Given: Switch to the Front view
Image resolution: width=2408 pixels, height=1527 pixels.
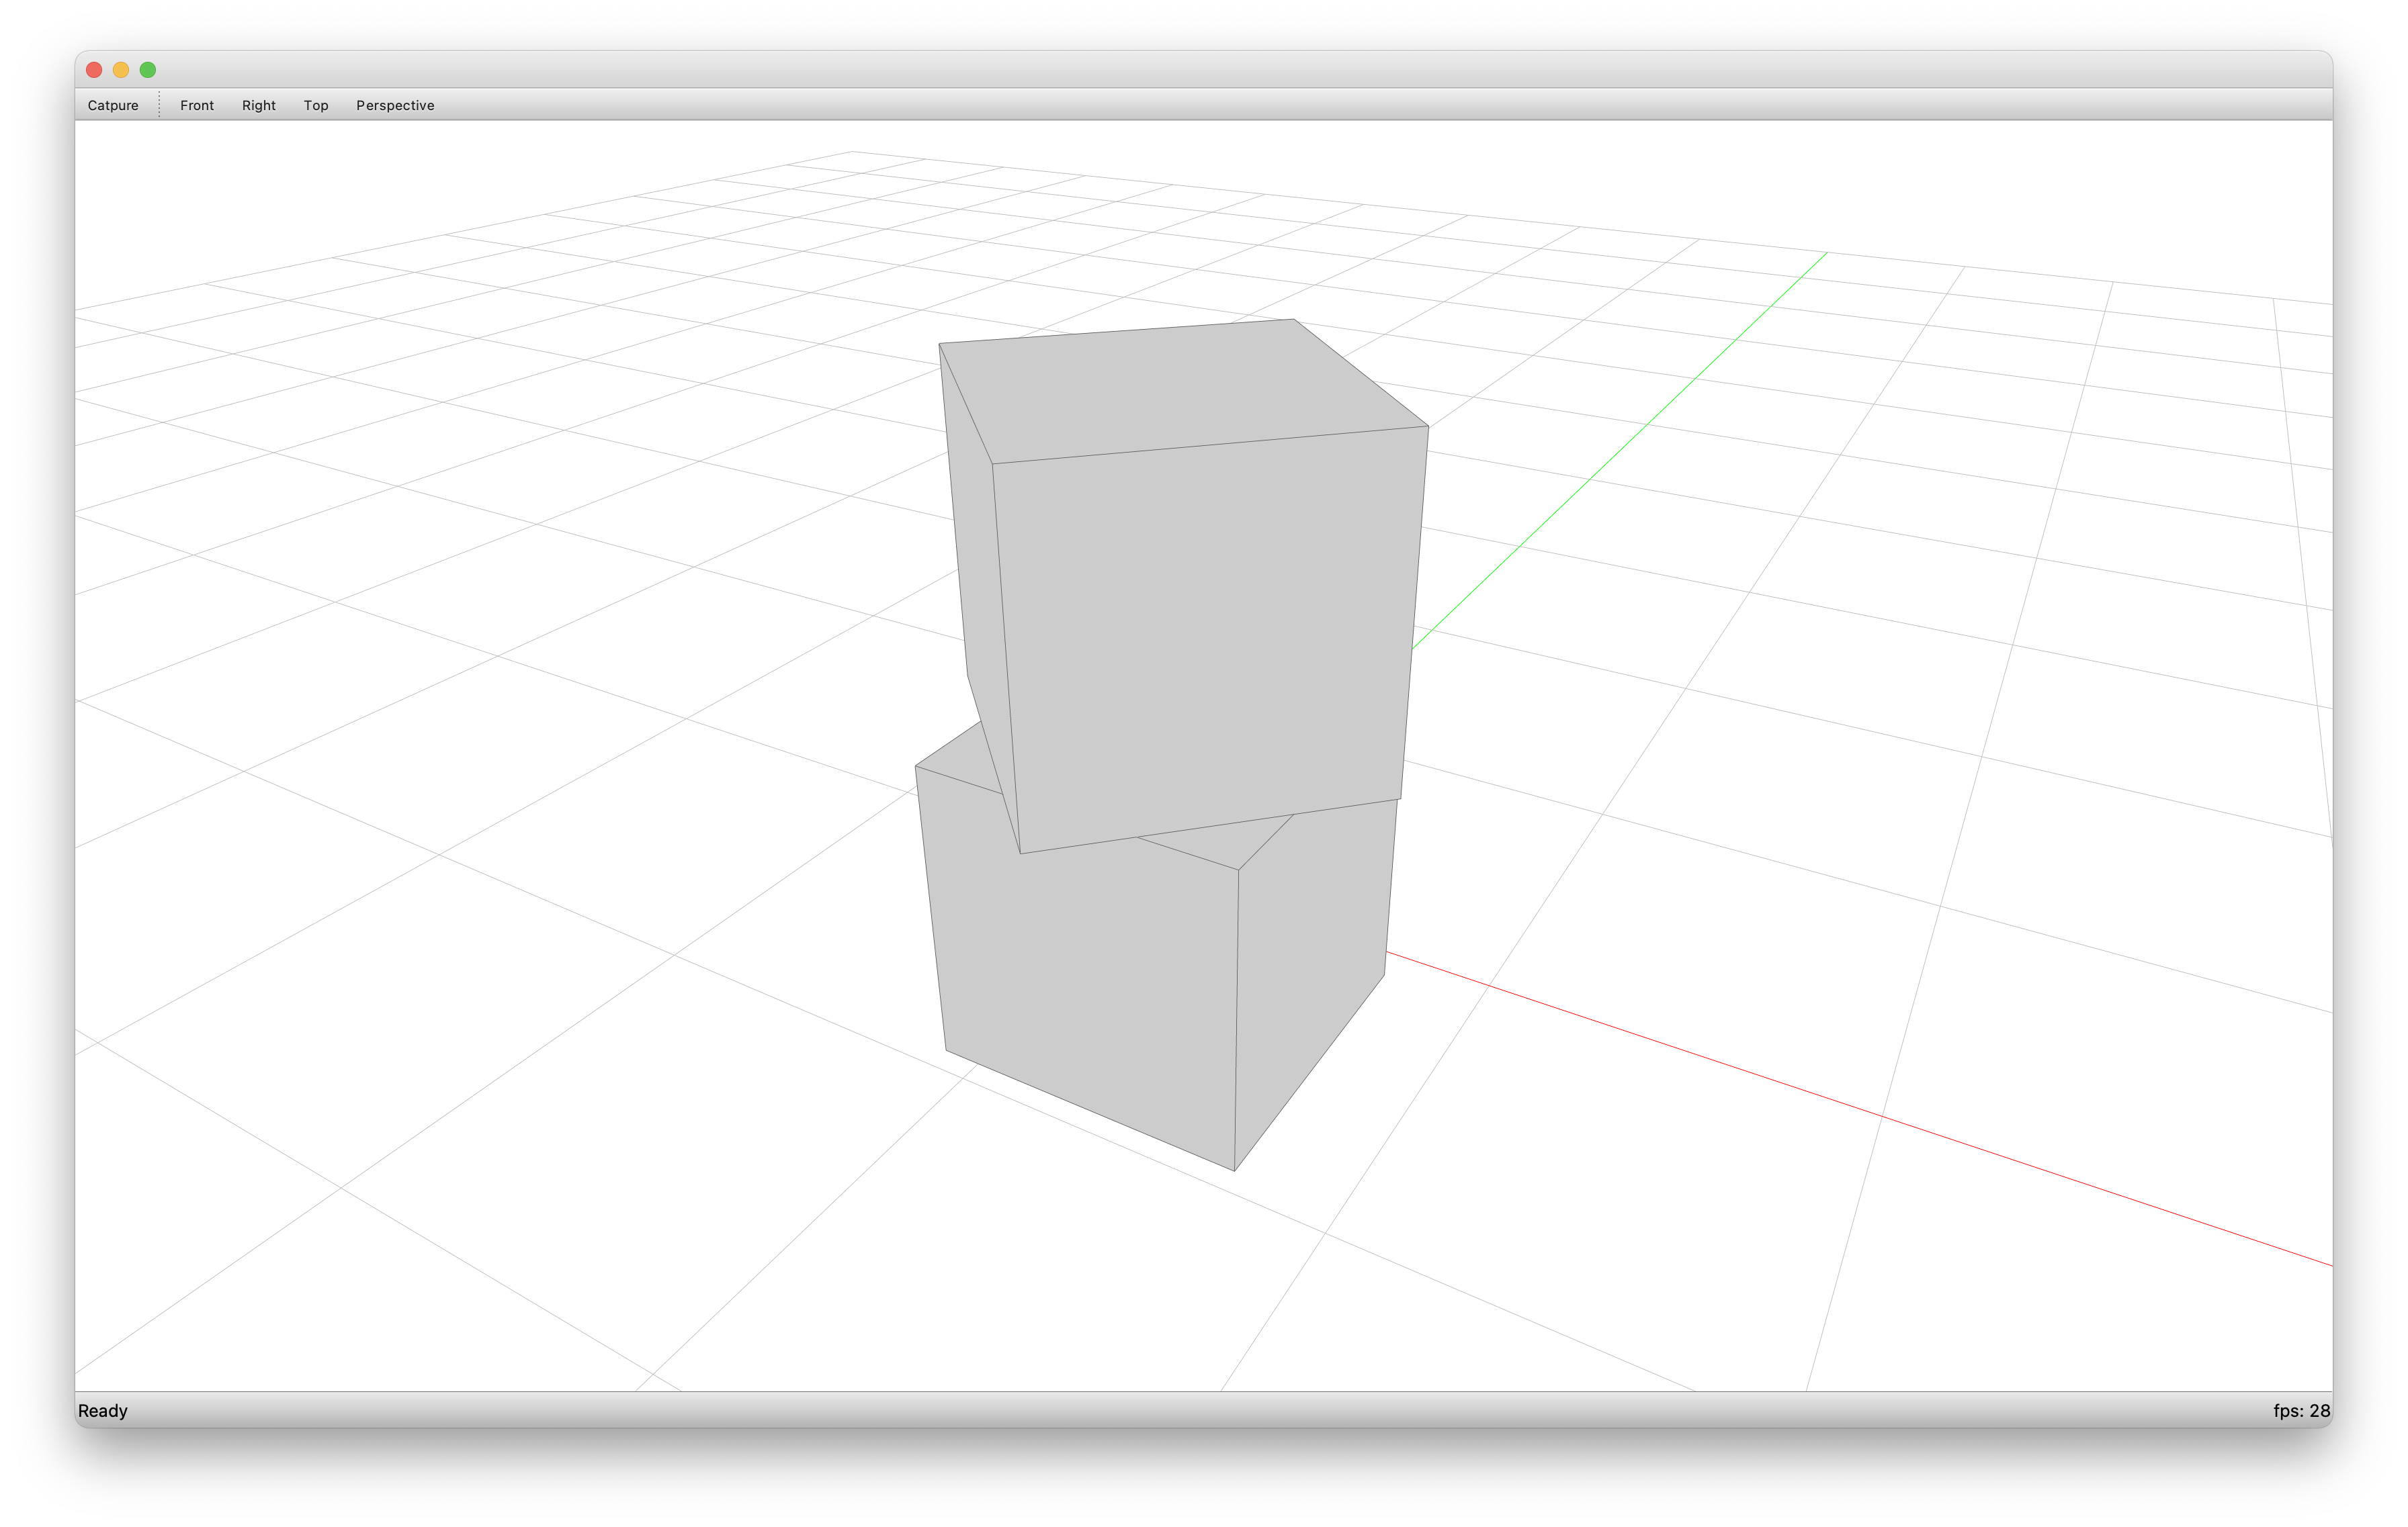Looking at the screenshot, I should pyautogui.click(x=197, y=105).
